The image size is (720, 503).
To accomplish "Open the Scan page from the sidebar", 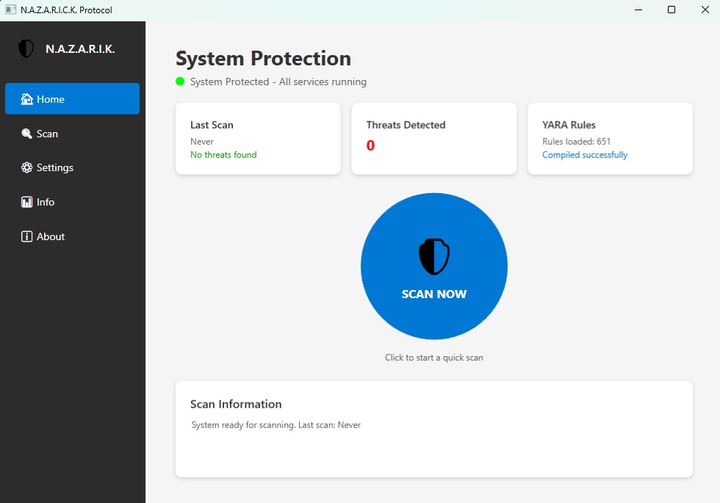I will [x=47, y=134].
